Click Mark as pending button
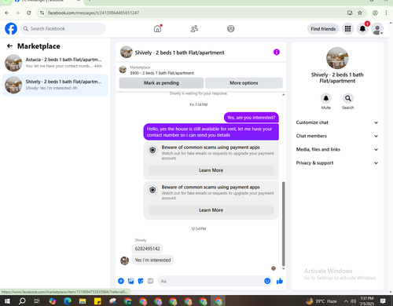The width and height of the screenshot is (393, 306). tap(161, 83)
